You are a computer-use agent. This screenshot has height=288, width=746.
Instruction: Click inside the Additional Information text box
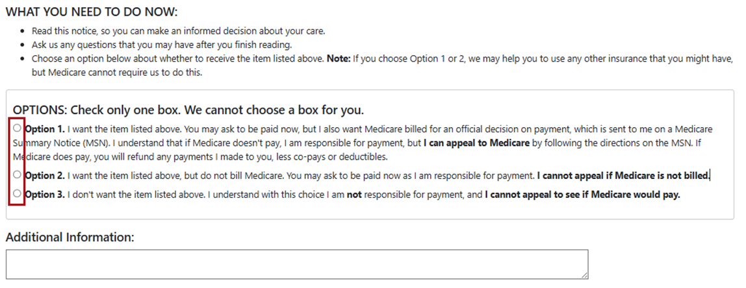[x=296, y=265]
